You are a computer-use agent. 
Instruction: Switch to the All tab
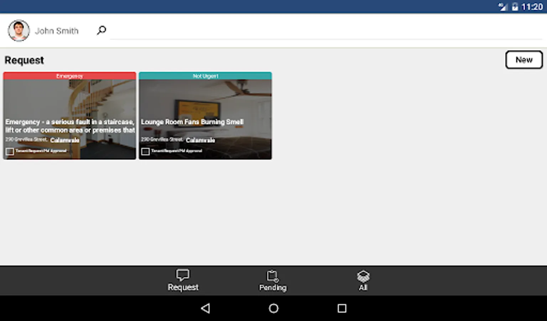tap(363, 280)
